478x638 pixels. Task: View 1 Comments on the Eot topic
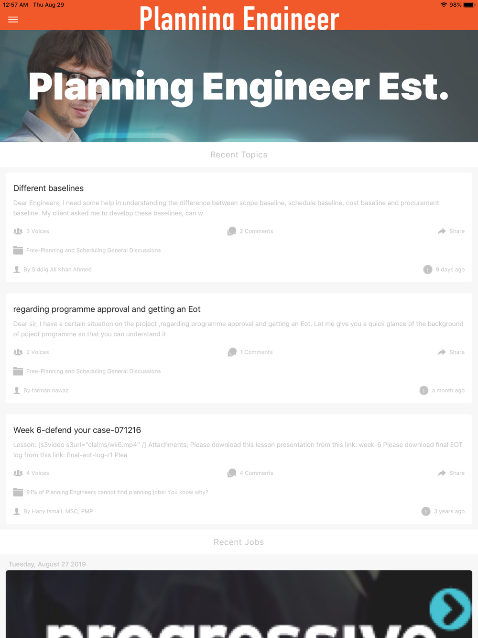point(256,352)
